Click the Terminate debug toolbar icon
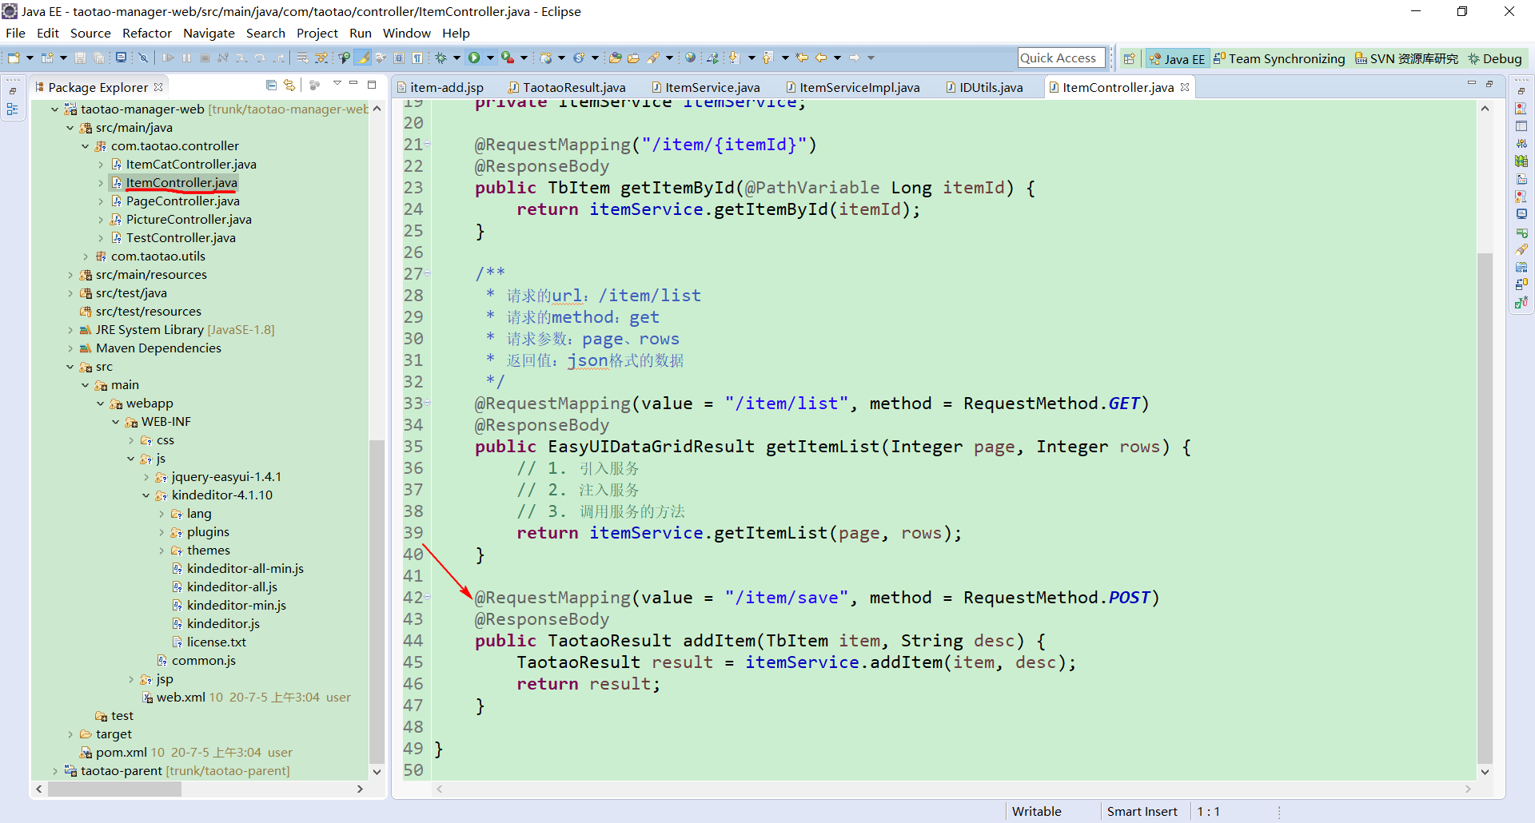 tap(205, 58)
